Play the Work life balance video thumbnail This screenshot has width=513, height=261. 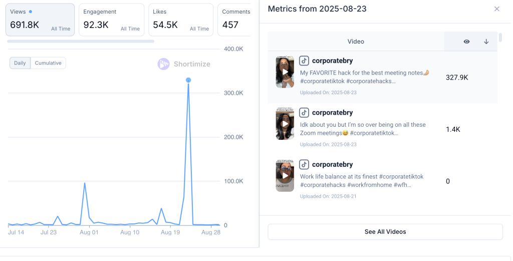[285, 176]
